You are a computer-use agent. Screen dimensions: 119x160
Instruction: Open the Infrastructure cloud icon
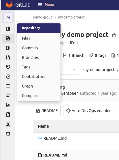click(x=8, y=96)
